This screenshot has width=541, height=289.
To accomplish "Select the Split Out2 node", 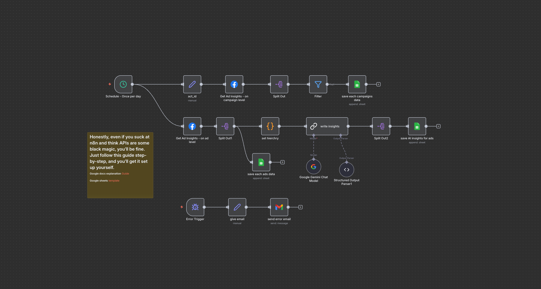I will click(381, 126).
